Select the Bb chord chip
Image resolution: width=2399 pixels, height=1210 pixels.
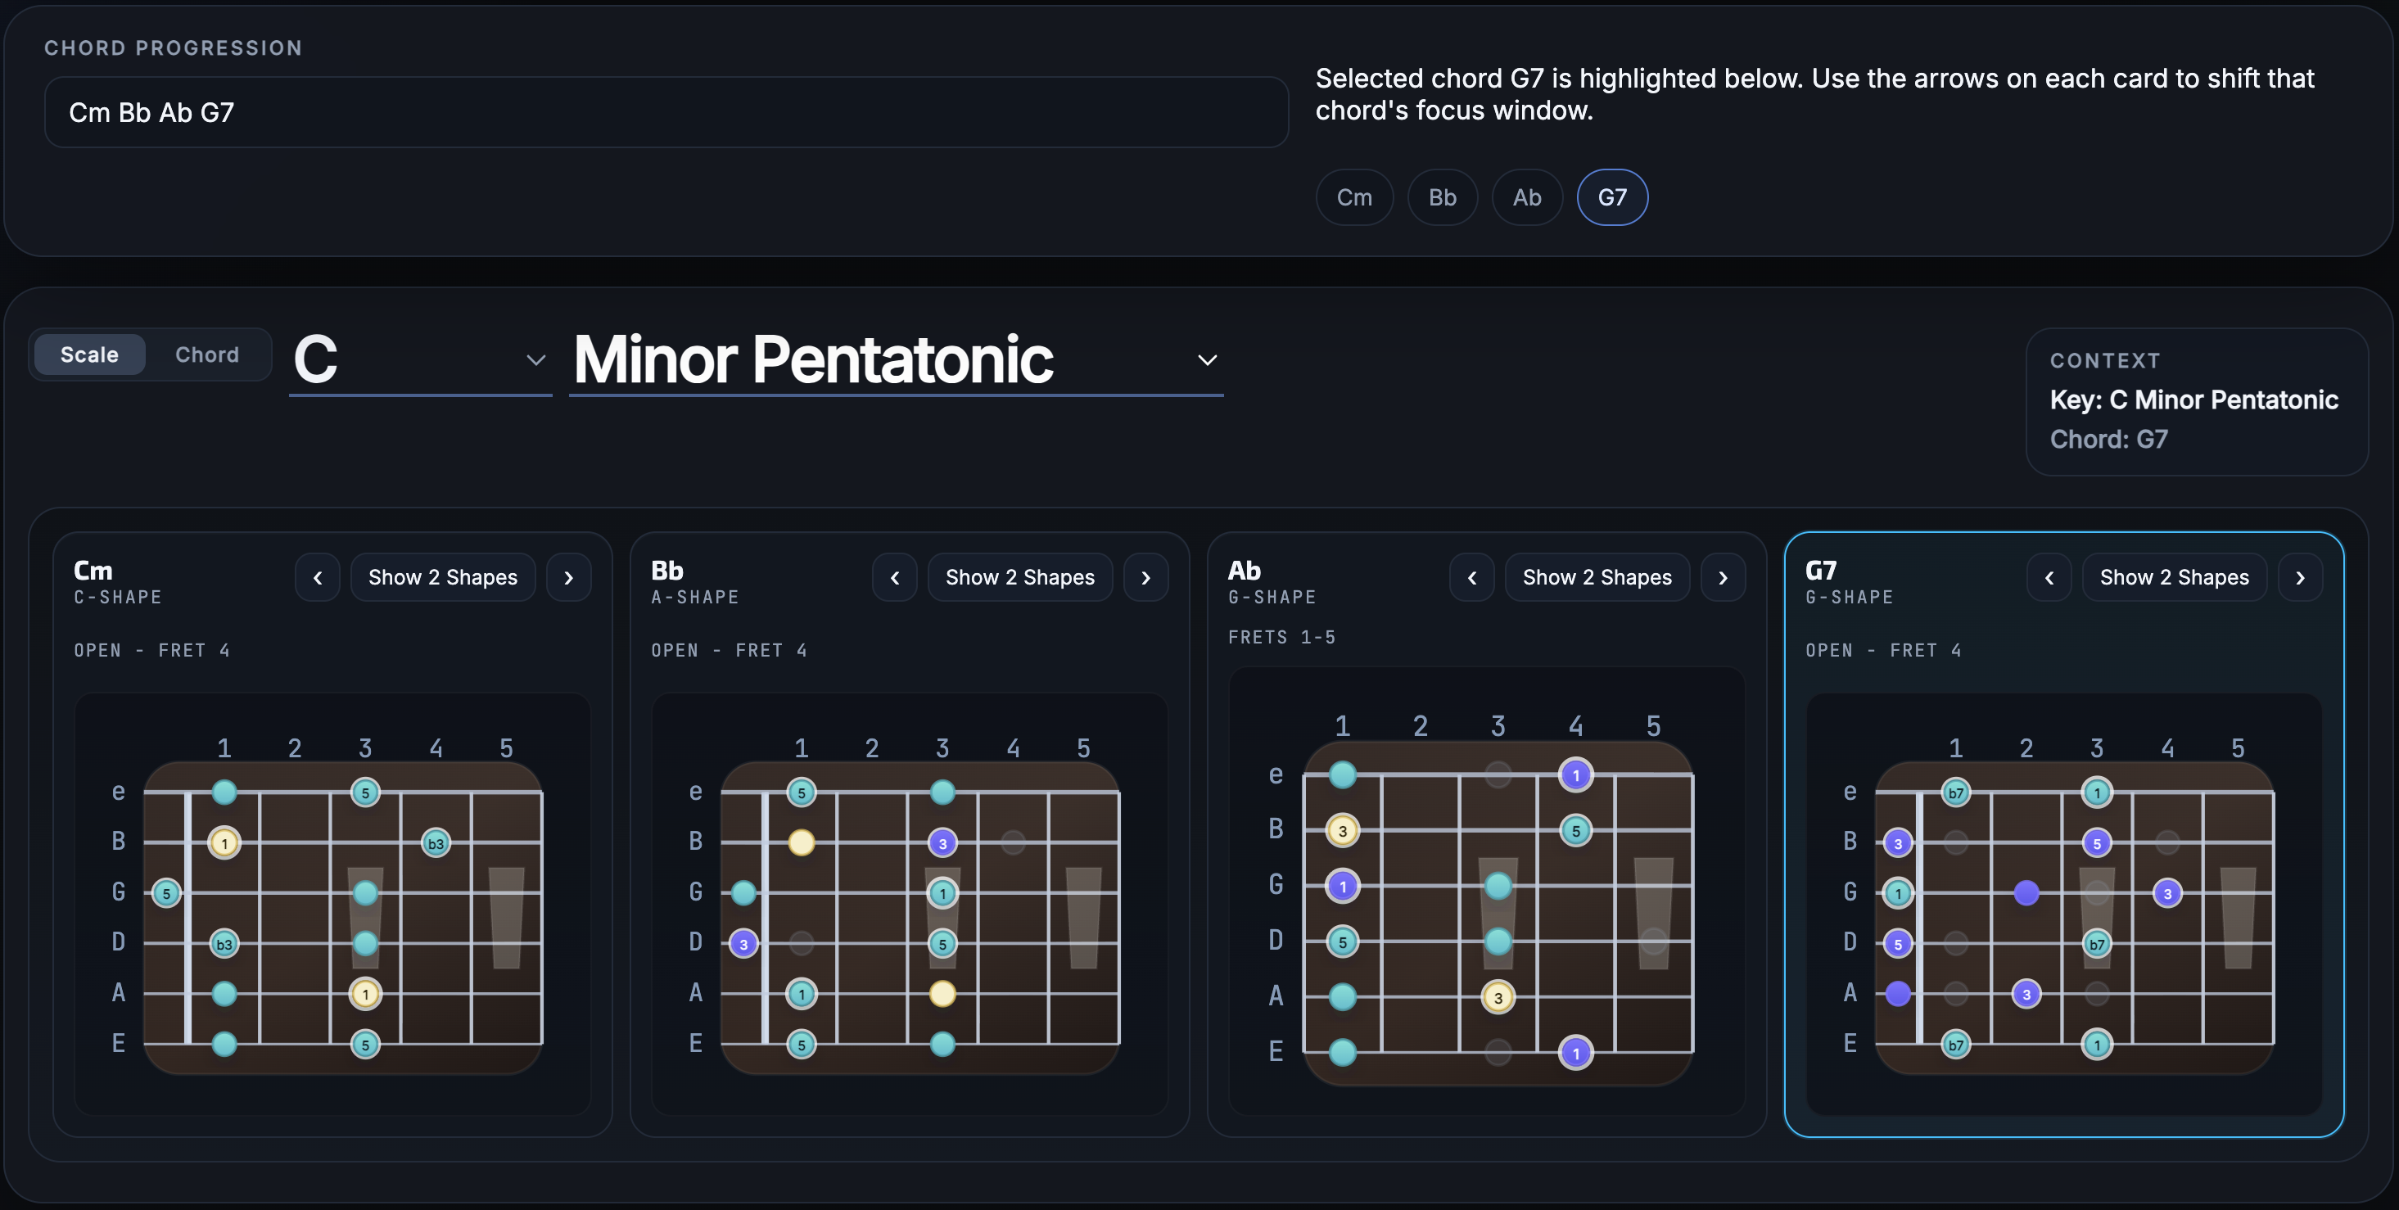point(1443,197)
